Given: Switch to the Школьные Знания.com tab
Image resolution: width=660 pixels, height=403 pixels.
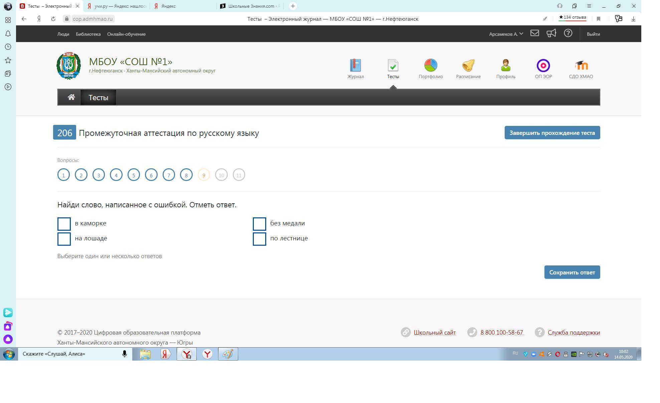Looking at the screenshot, I should (251, 6).
